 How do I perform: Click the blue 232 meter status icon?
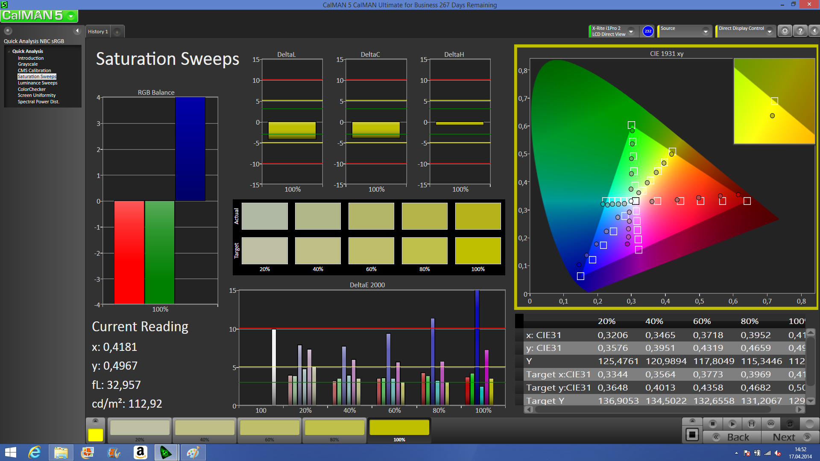pyautogui.click(x=648, y=31)
